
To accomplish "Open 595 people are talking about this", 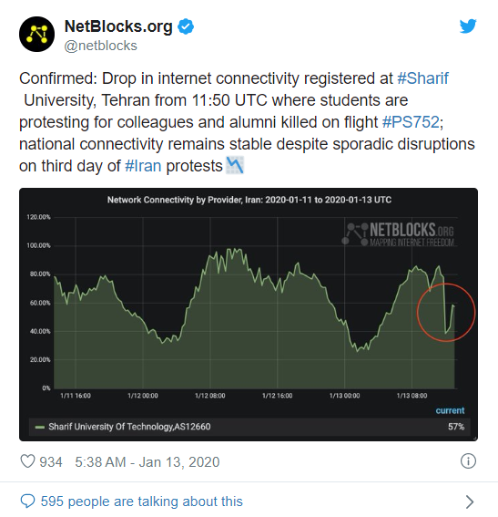I will click(x=141, y=501).
